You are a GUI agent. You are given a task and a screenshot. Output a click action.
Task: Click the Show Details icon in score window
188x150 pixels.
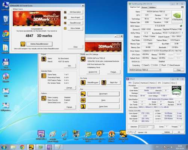65,28
